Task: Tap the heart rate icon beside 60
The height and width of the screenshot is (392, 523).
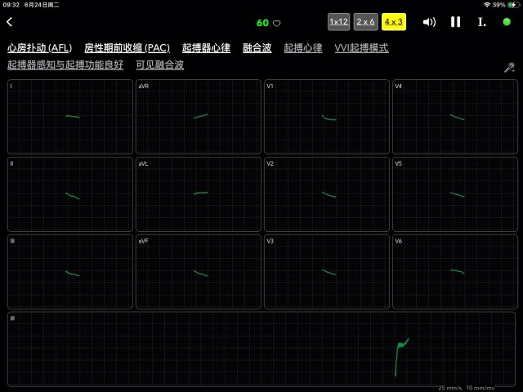Action: [x=277, y=24]
